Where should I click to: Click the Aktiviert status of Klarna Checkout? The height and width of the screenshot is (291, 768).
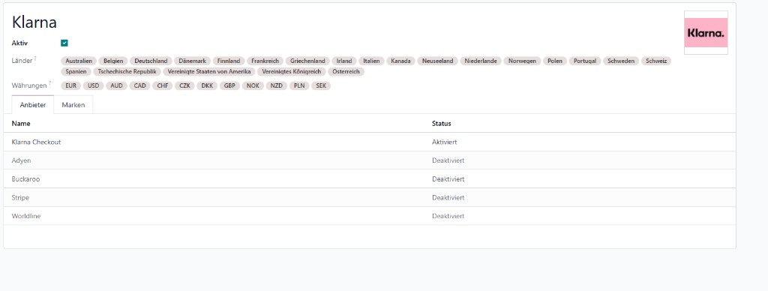click(x=445, y=142)
